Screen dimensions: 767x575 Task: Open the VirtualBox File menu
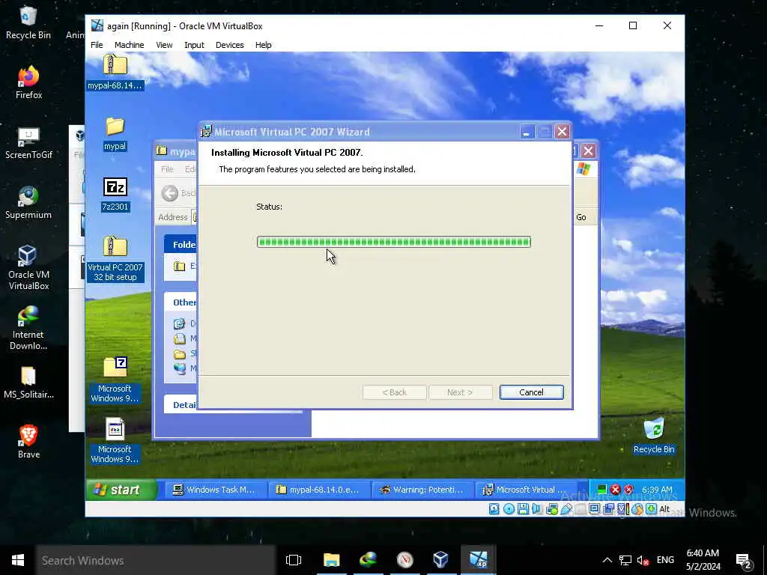97,45
